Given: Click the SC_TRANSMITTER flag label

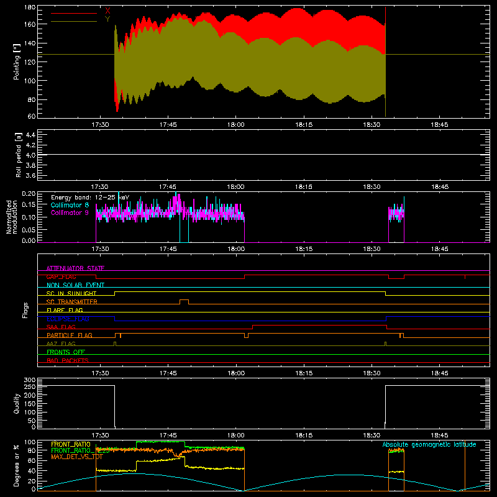Looking at the screenshot, I should click(72, 302).
